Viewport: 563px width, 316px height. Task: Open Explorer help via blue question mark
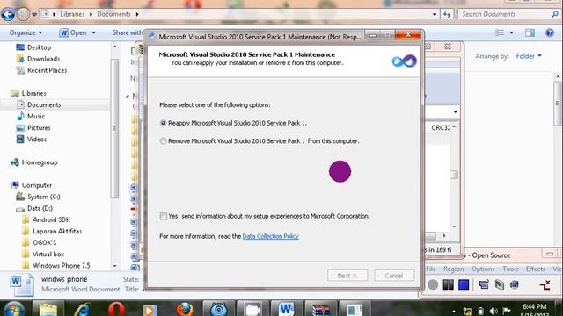549,32
